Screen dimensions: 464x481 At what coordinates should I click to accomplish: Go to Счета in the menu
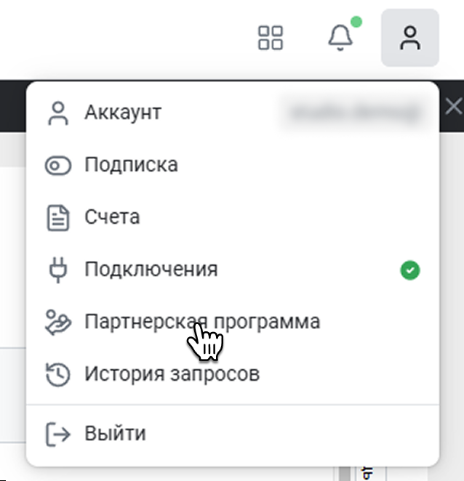pos(112,217)
